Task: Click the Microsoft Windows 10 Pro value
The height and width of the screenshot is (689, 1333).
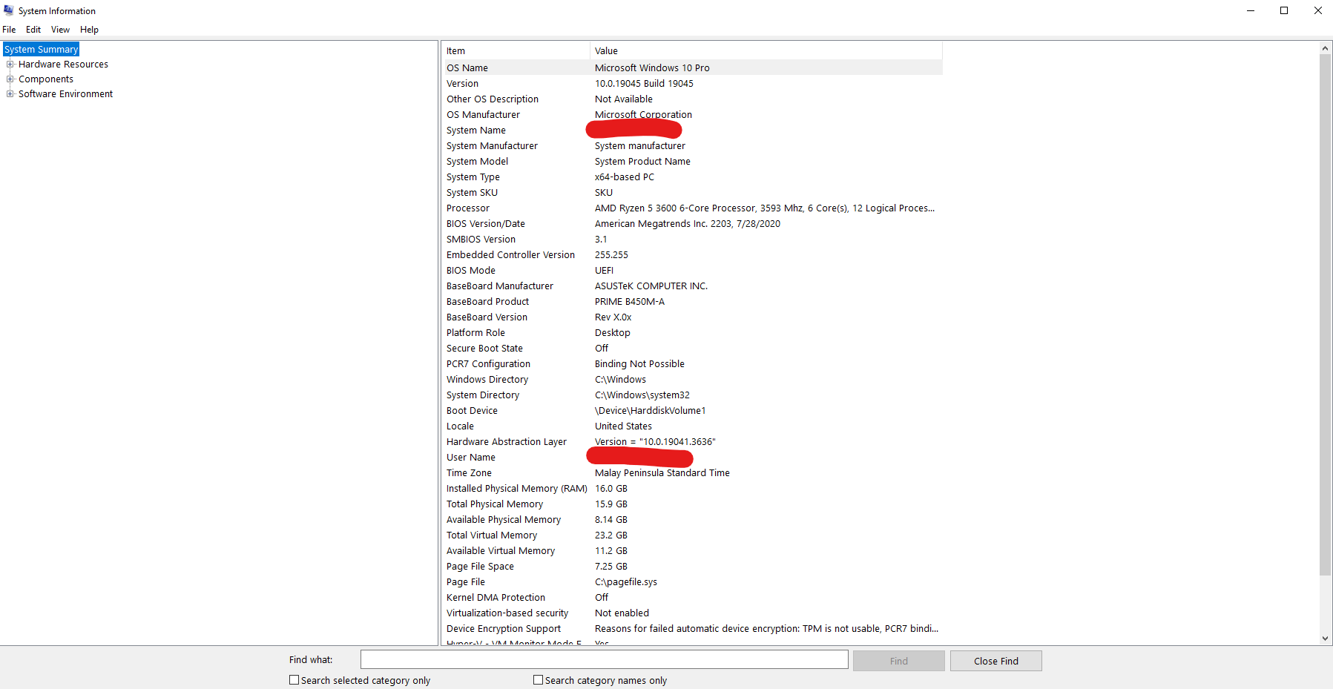Action: [652, 67]
